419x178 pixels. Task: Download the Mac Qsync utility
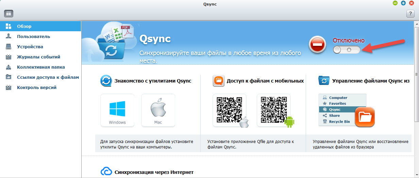158,110
